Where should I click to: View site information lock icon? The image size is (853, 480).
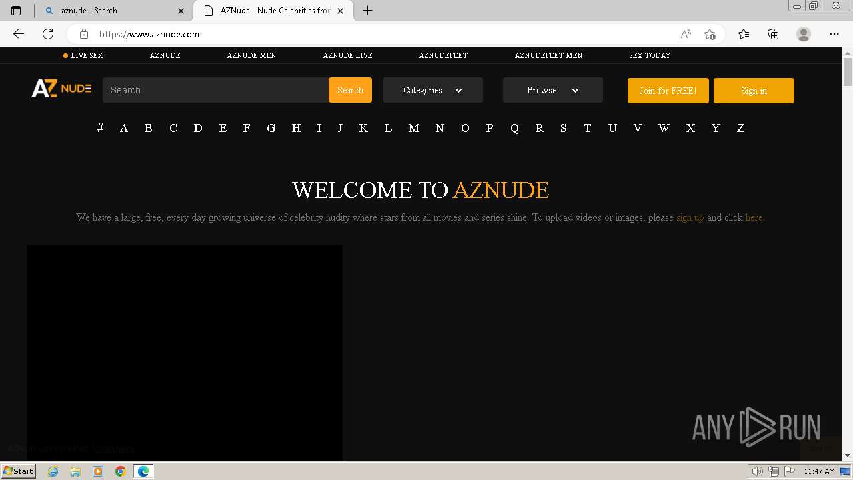point(84,34)
